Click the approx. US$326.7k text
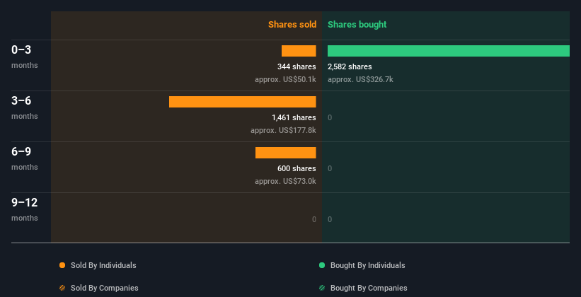 tap(360, 80)
